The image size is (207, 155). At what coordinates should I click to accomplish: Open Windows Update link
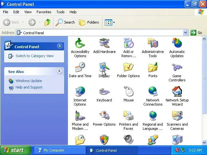coord(29,81)
